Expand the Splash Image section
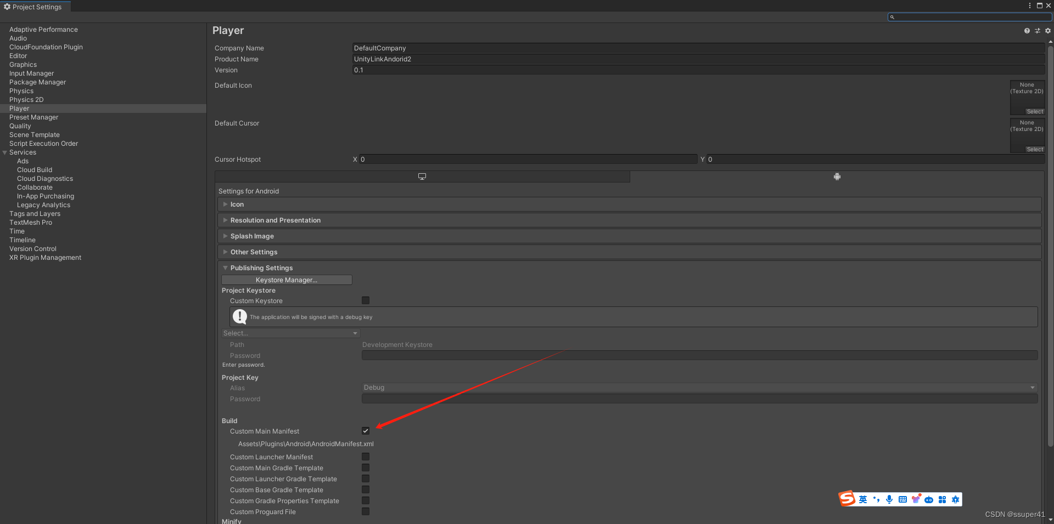This screenshot has height=524, width=1054. [630, 236]
